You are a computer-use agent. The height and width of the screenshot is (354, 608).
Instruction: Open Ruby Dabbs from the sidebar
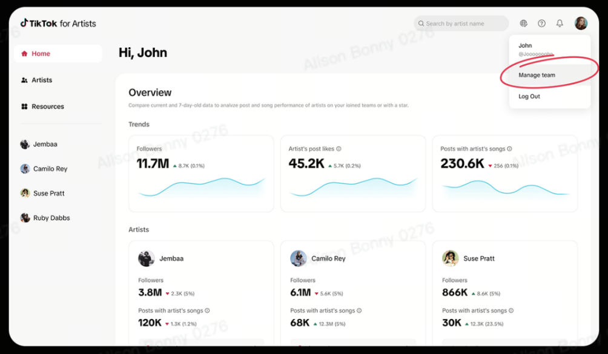click(51, 218)
